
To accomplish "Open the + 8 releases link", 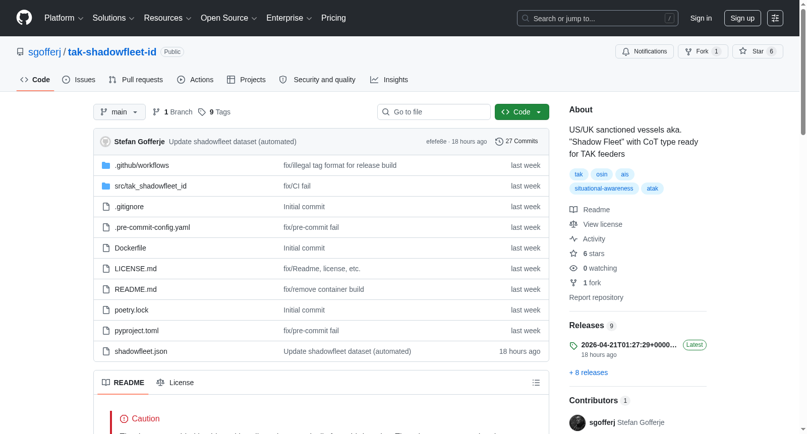I will [589, 373].
